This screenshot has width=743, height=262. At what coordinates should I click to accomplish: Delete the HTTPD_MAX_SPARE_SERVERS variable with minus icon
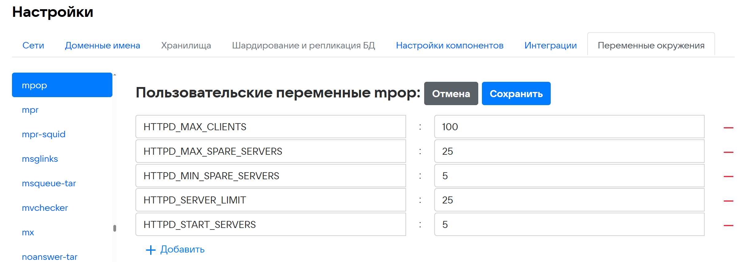pos(728,152)
